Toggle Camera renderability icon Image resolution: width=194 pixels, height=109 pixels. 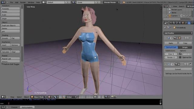pos(190,15)
